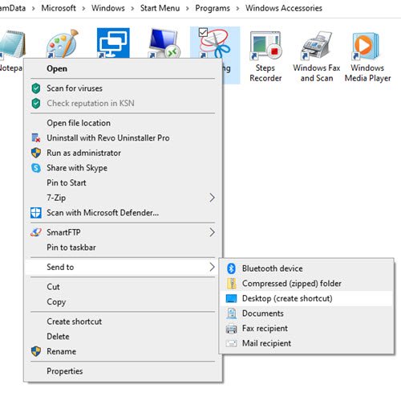Choose Desktop (create shortcut)
This screenshot has height=393, width=401.
pyautogui.click(x=306, y=298)
